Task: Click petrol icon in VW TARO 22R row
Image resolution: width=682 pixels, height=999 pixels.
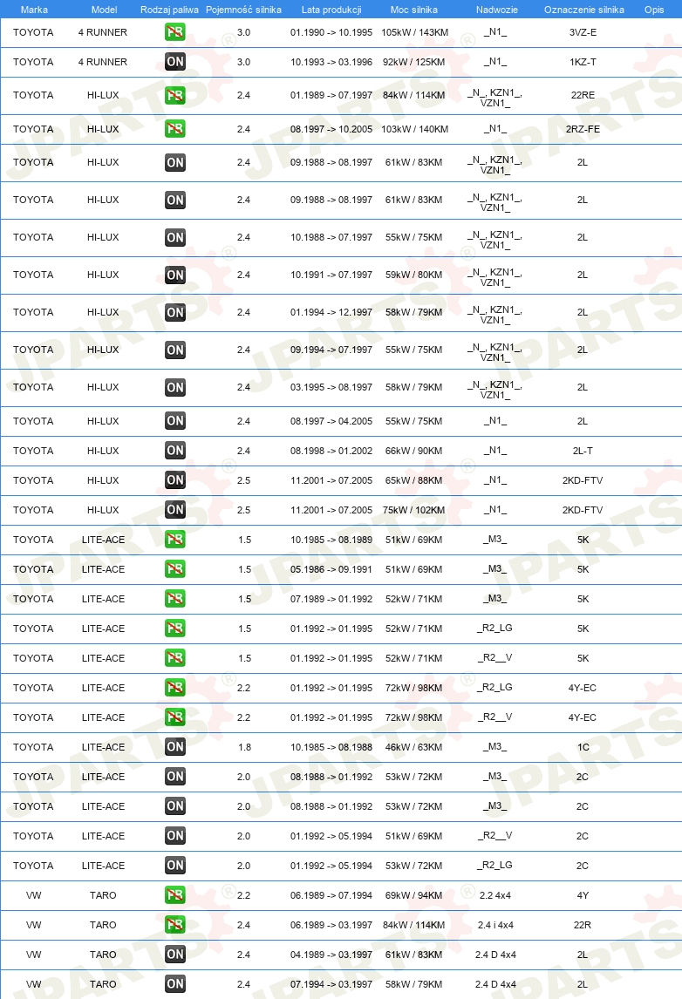Action: (x=174, y=924)
